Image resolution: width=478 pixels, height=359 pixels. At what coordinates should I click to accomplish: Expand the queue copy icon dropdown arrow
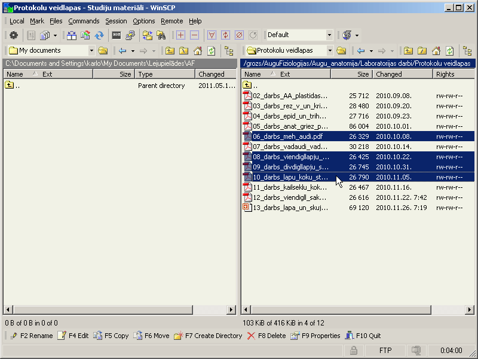tap(55, 35)
